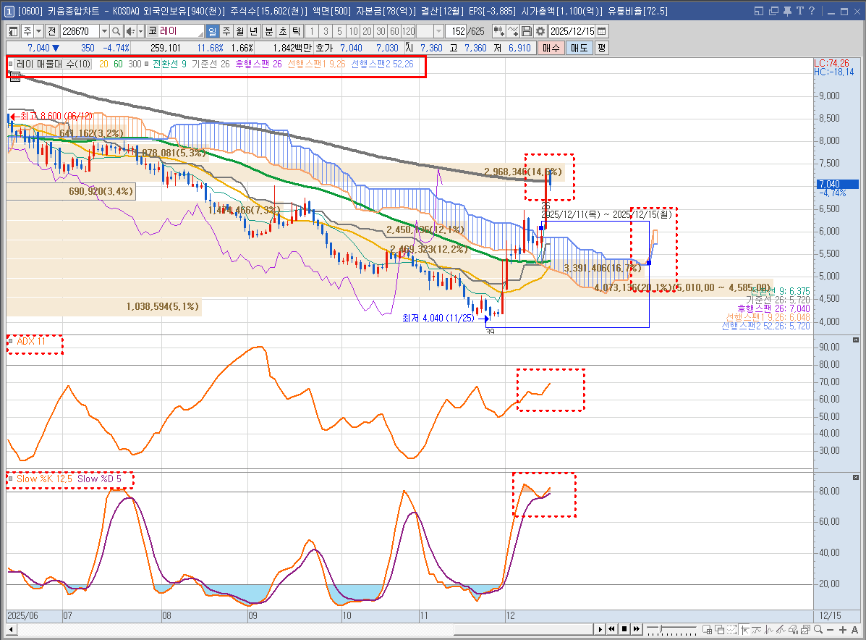
Task: Click the eraser tool icon
Action: [793, 629]
